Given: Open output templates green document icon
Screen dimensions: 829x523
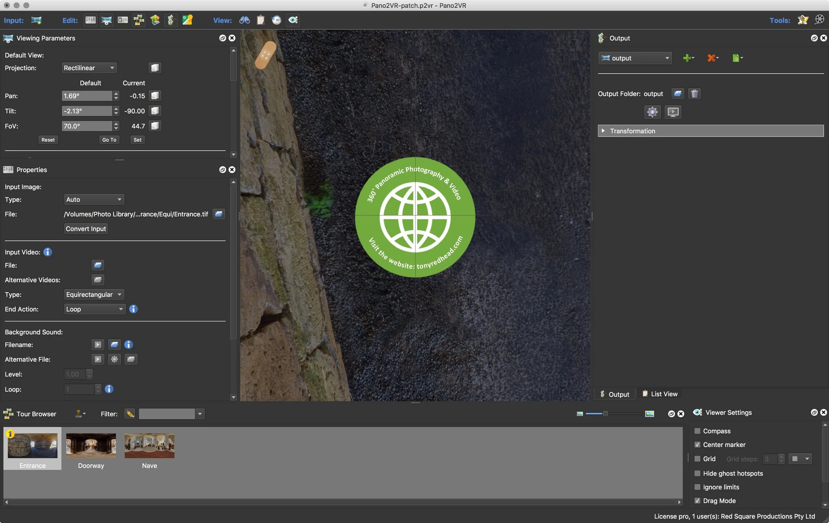Looking at the screenshot, I should tap(737, 58).
